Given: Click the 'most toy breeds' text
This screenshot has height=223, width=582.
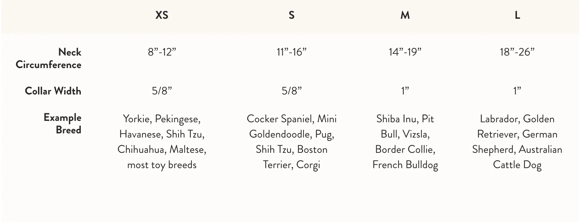Looking at the screenshot, I should [162, 165].
